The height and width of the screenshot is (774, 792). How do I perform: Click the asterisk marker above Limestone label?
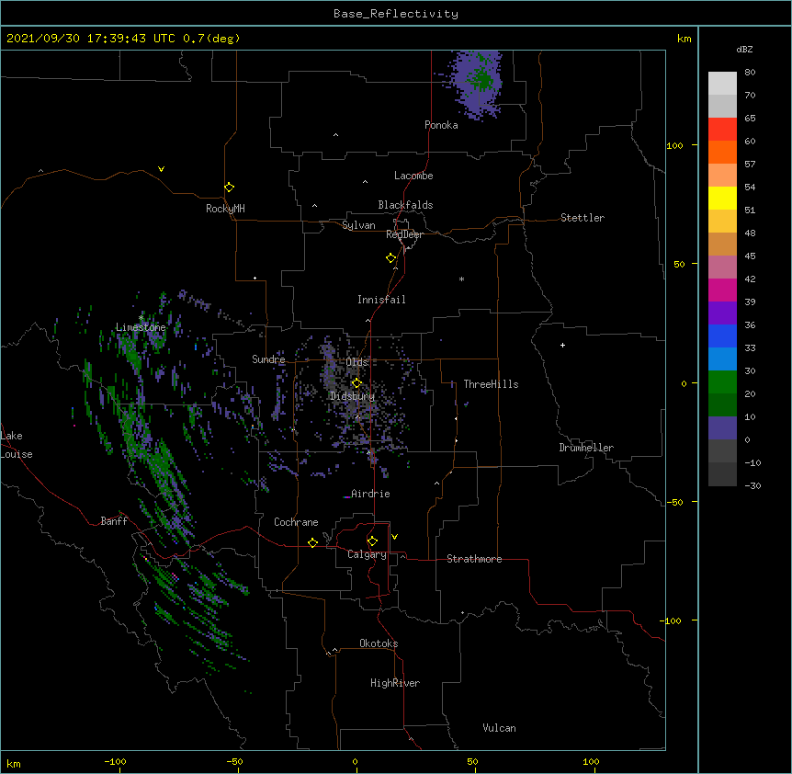(141, 317)
